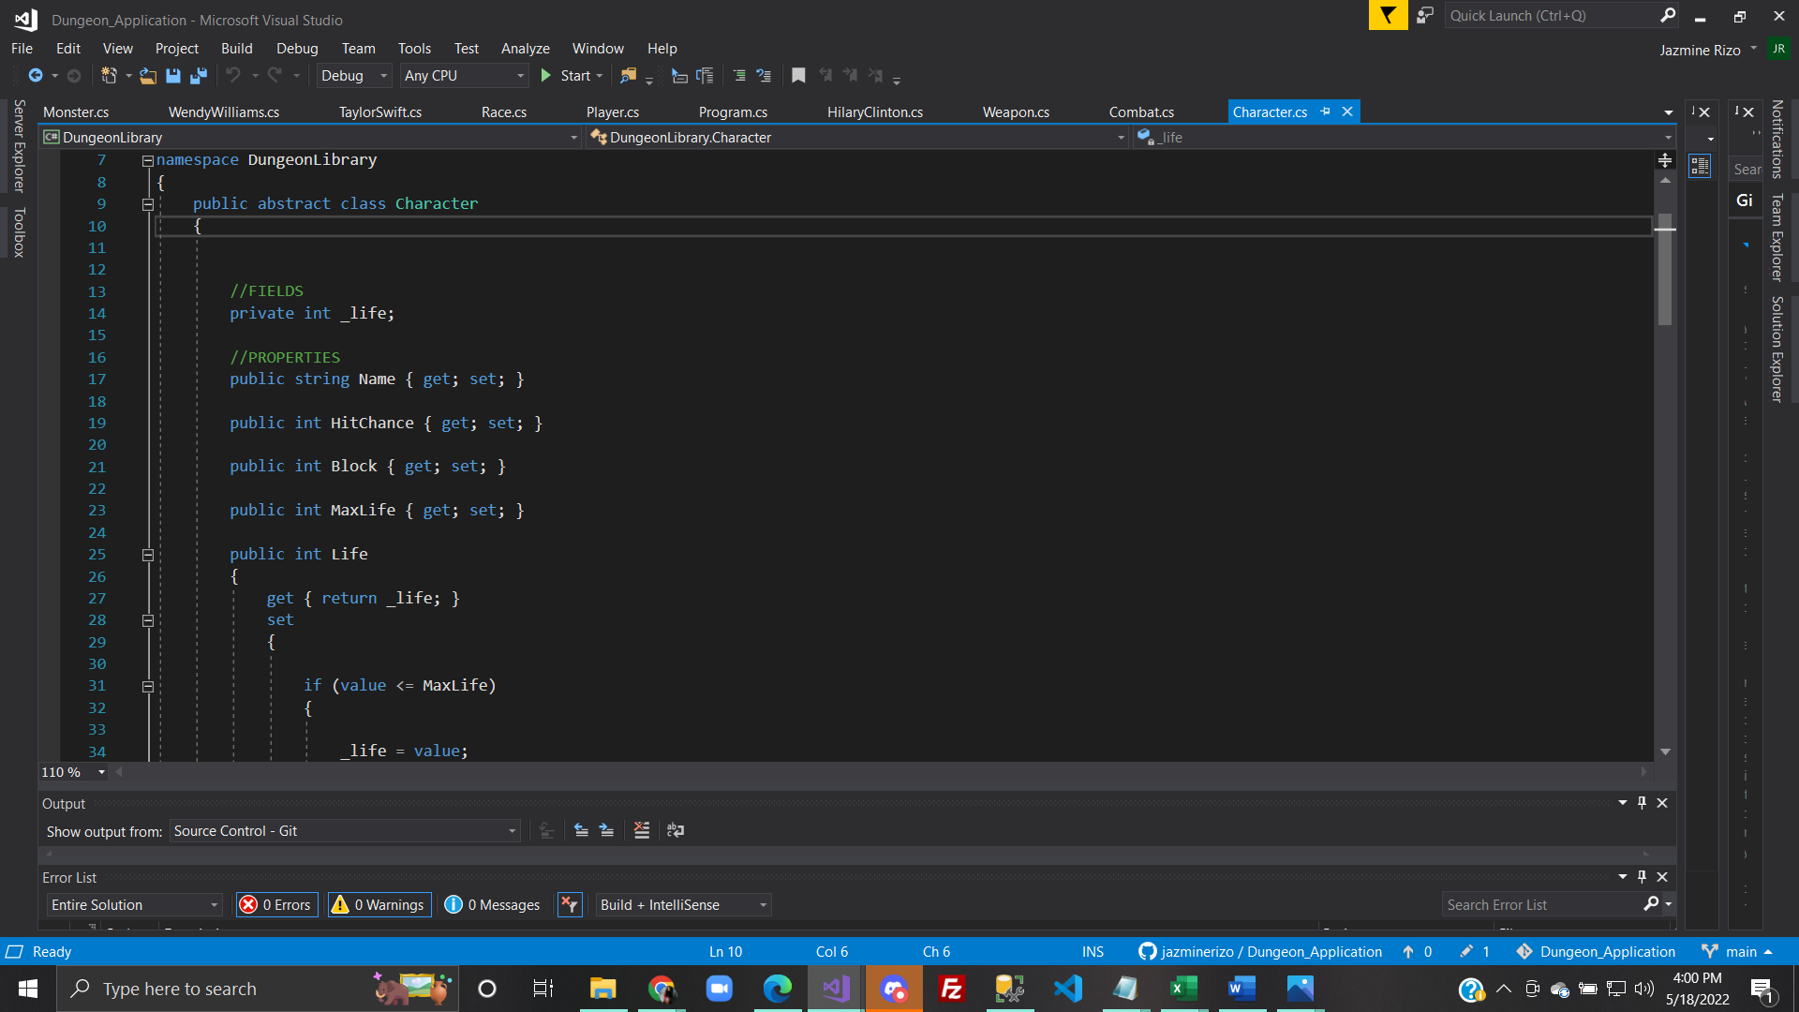Toggle the 0 Errors filter
The height and width of the screenshot is (1012, 1799).
[277, 904]
